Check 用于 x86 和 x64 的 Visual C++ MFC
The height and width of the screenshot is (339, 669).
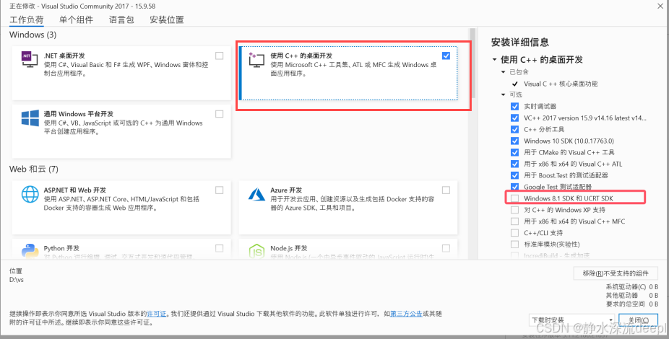(x=515, y=221)
